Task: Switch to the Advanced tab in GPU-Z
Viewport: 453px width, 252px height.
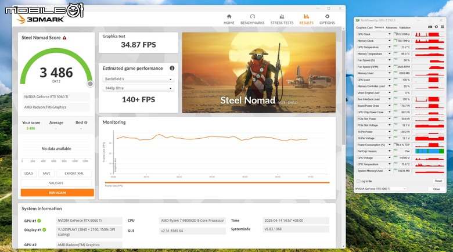Action: (x=391, y=28)
